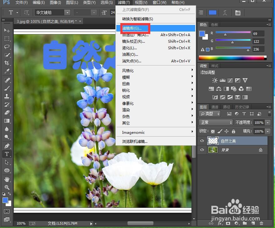Swap foreground and background colors icon
This screenshot has height=228, width=275.
tap(9, 194)
